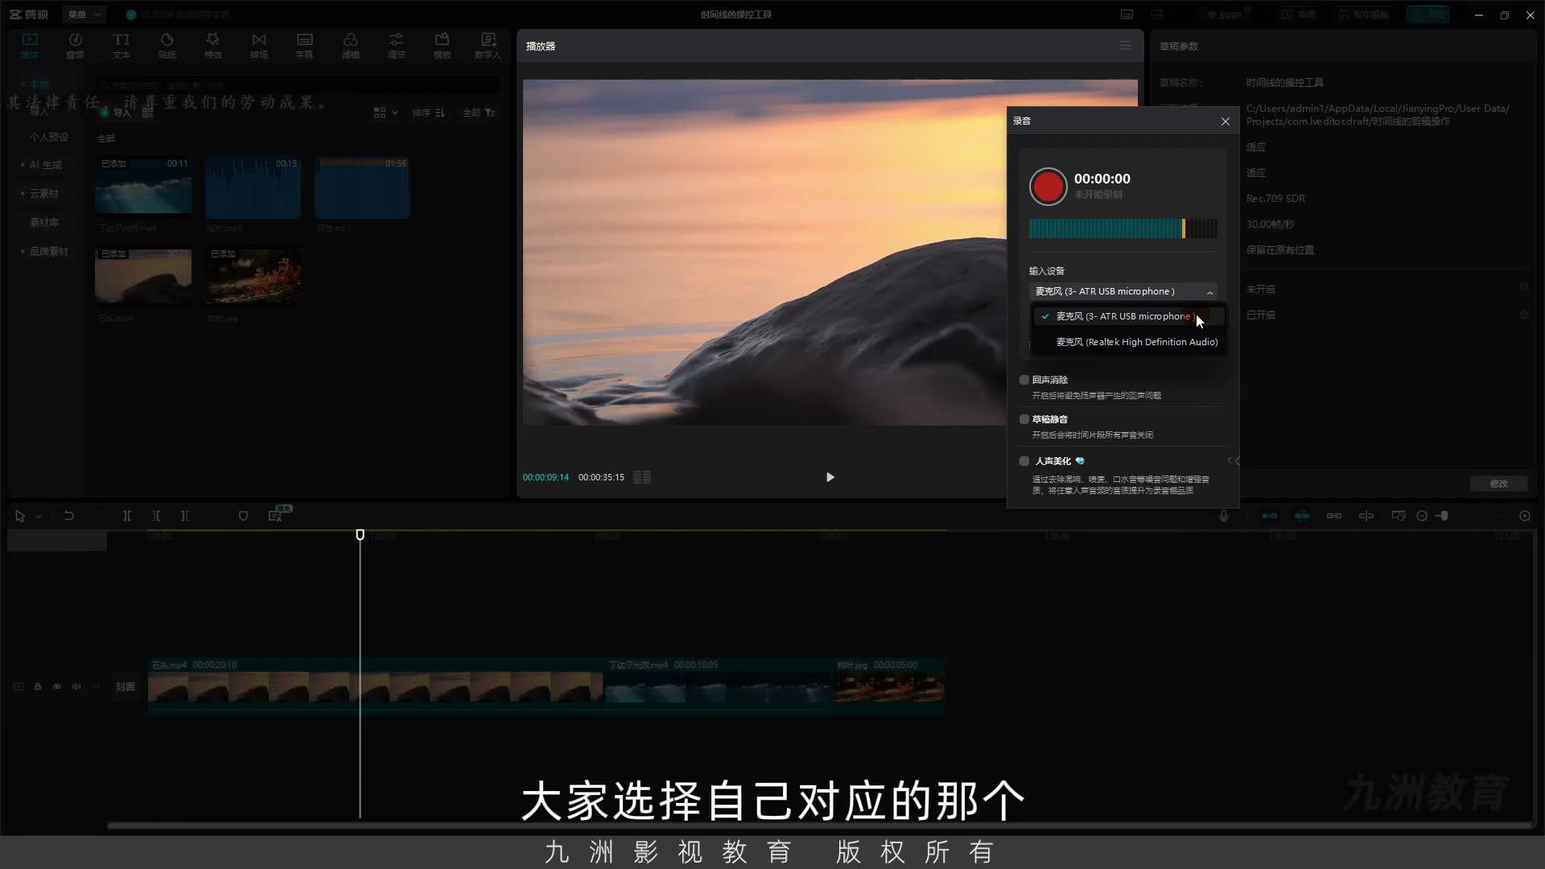Open the 模板 (Templates) tab

442,46
